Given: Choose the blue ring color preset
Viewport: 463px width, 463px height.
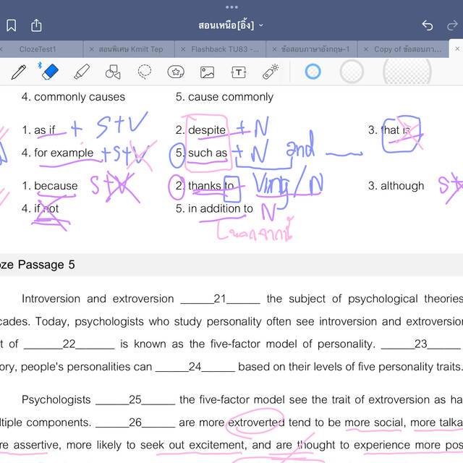Looking at the screenshot, I should point(313,72).
